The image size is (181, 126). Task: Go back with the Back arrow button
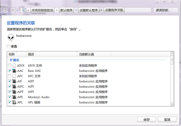pos(6,10)
